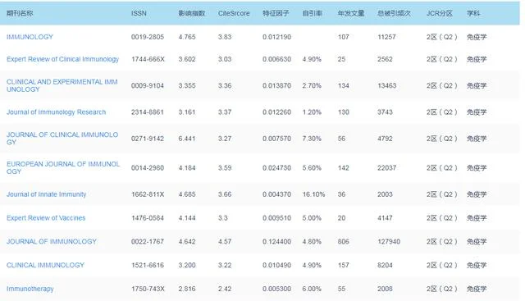Click the 年发文量 column header
The height and width of the screenshot is (301, 525).
pyautogui.click(x=351, y=13)
